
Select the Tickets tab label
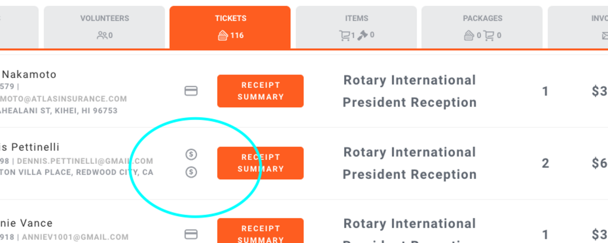coord(231,18)
